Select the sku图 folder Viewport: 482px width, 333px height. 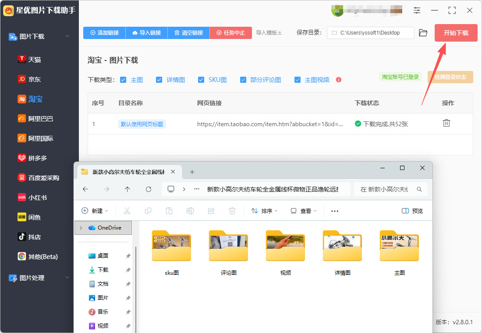[171, 253]
